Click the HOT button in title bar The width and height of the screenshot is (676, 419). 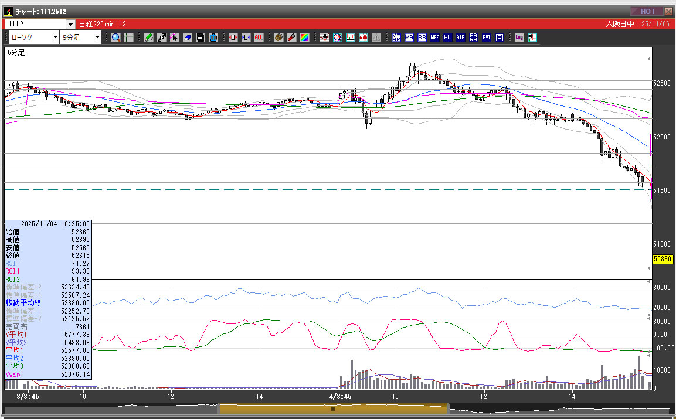pyautogui.click(x=647, y=11)
